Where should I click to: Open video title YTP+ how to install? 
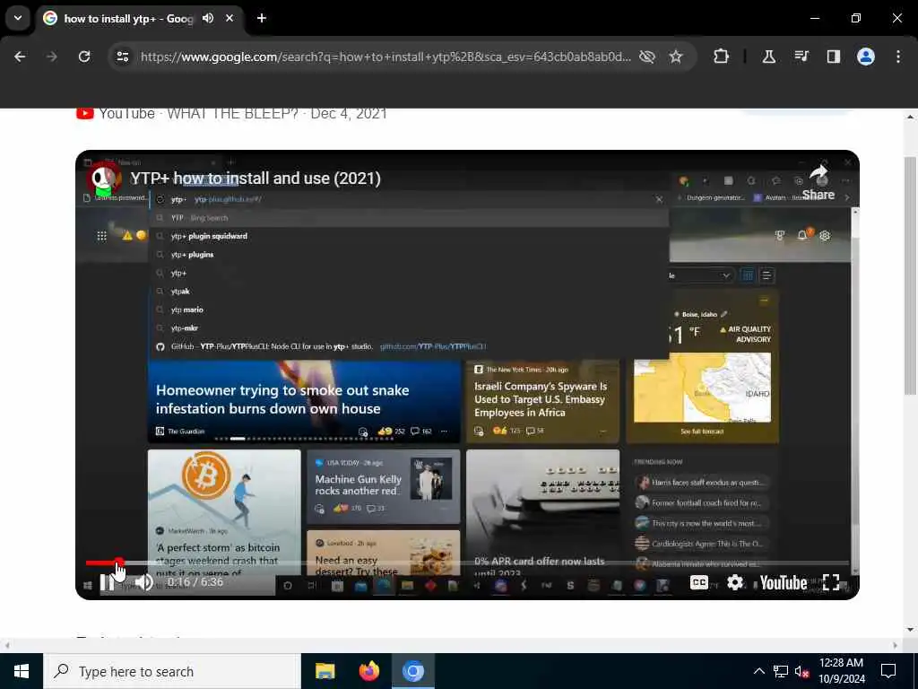[255, 179]
